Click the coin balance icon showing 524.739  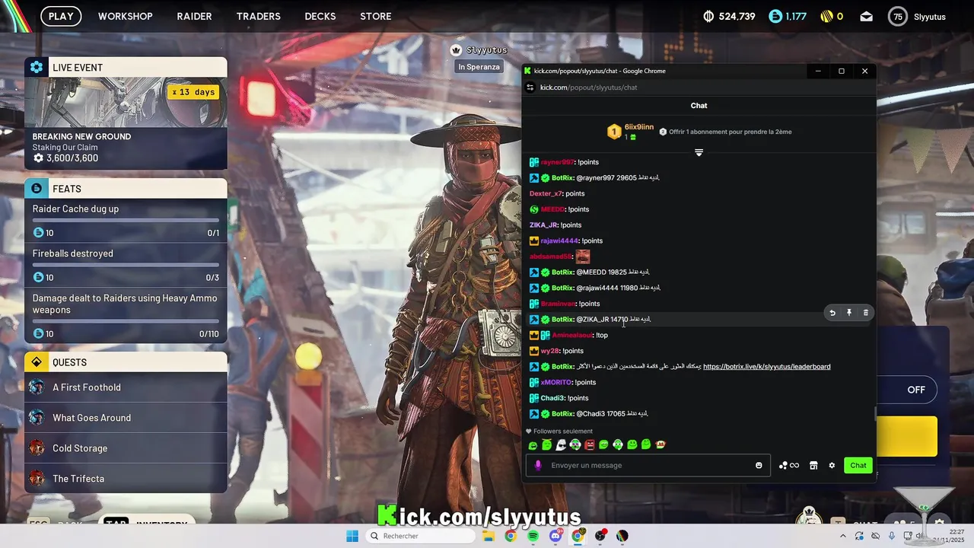tap(708, 16)
